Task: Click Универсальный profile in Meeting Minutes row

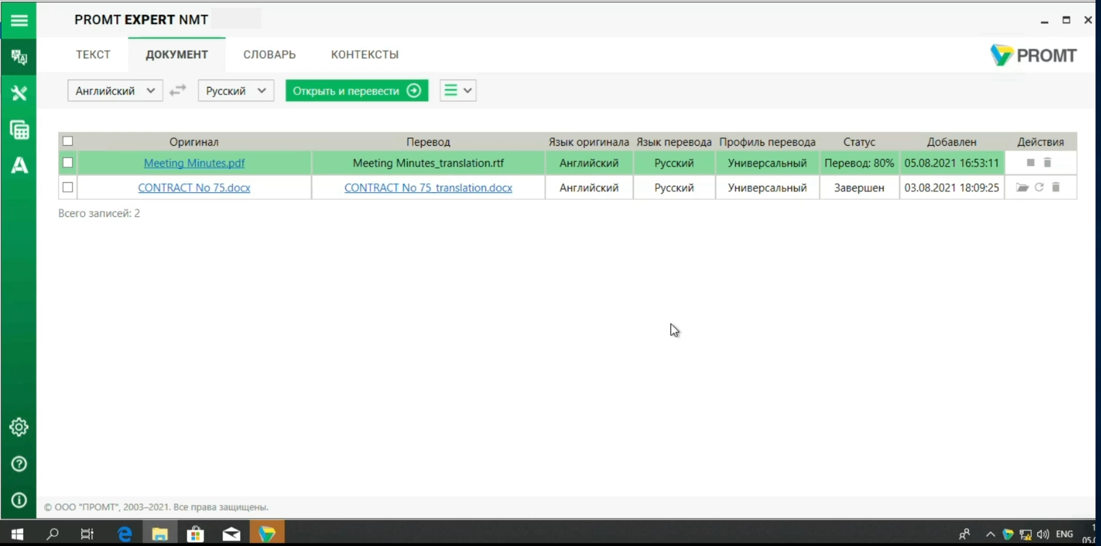Action: click(x=768, y=163)
